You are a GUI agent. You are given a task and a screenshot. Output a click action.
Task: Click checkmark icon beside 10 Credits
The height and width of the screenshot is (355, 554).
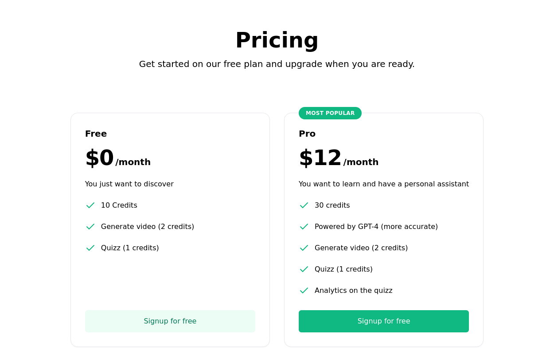tap(90, 205)
